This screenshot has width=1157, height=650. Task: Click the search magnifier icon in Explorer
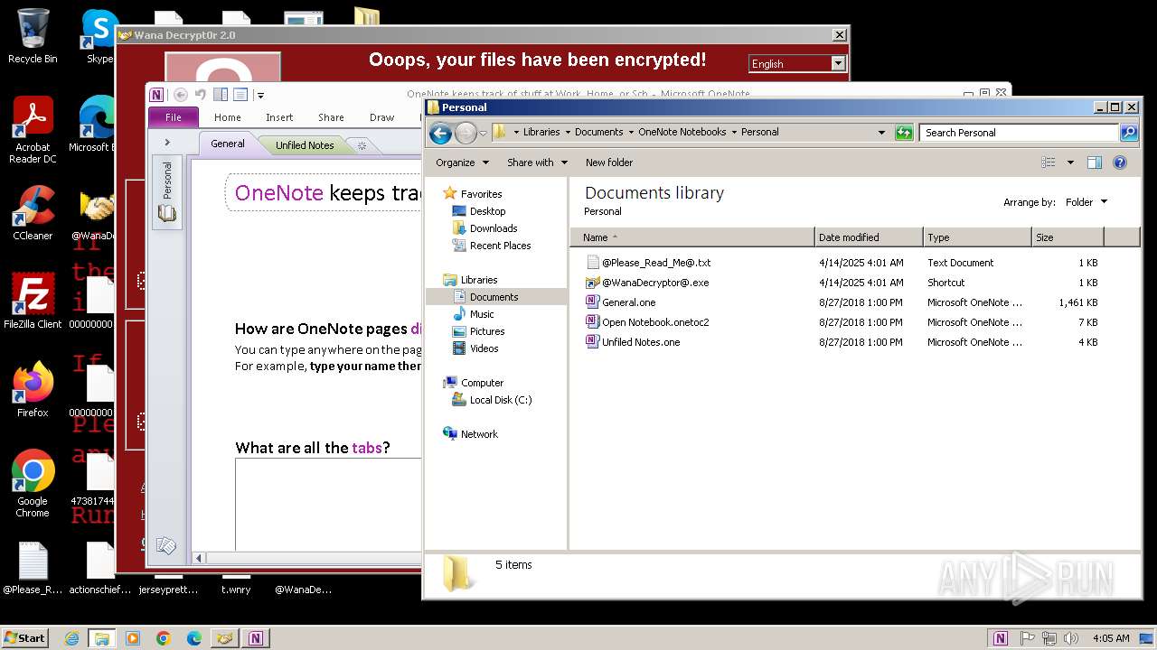pyautogui.click(x=1128, y=133)
